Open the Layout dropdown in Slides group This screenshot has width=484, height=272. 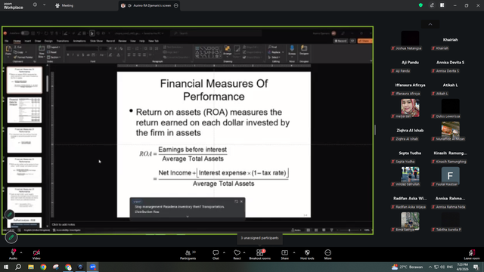coord(54,47)
